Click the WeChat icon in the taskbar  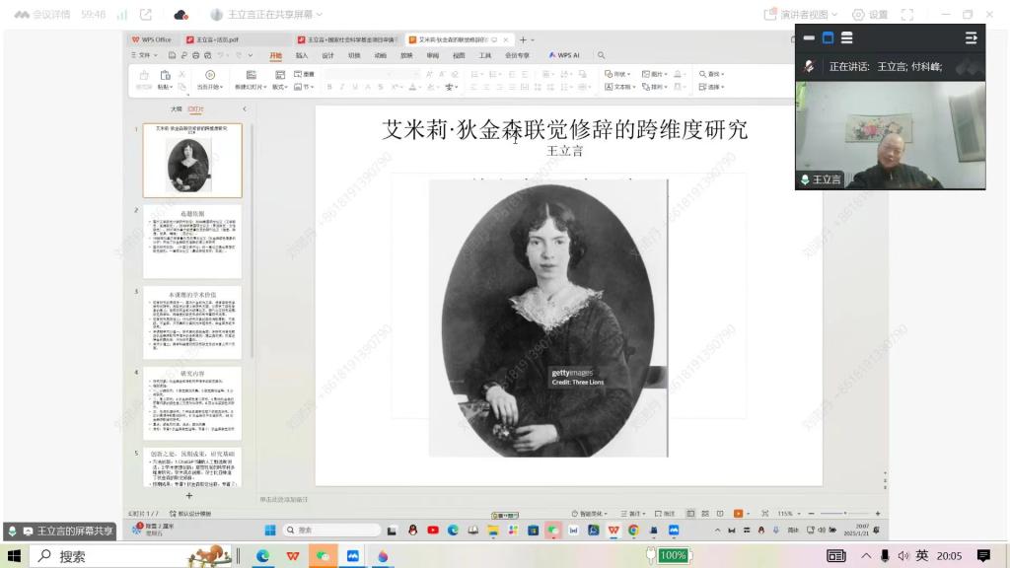point(322,556)
